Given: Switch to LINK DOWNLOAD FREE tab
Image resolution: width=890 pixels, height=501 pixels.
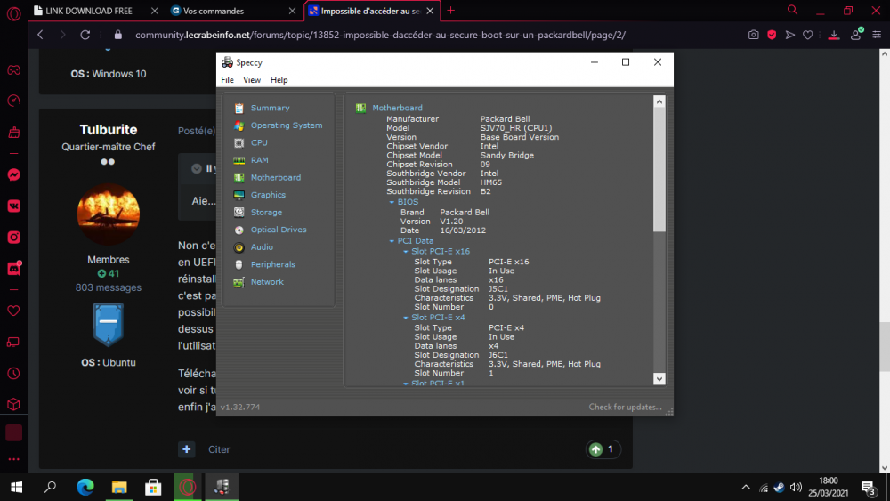Looking at the screenshot, I should pos(88,11).
